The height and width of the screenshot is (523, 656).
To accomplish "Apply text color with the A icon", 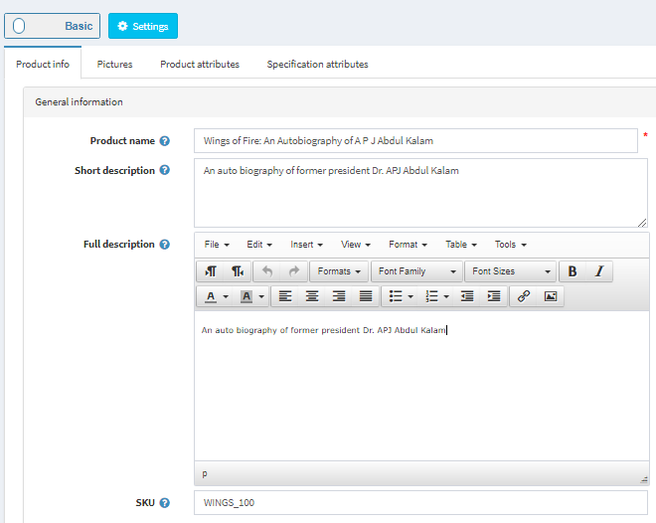I will click(x=211, y=296).
